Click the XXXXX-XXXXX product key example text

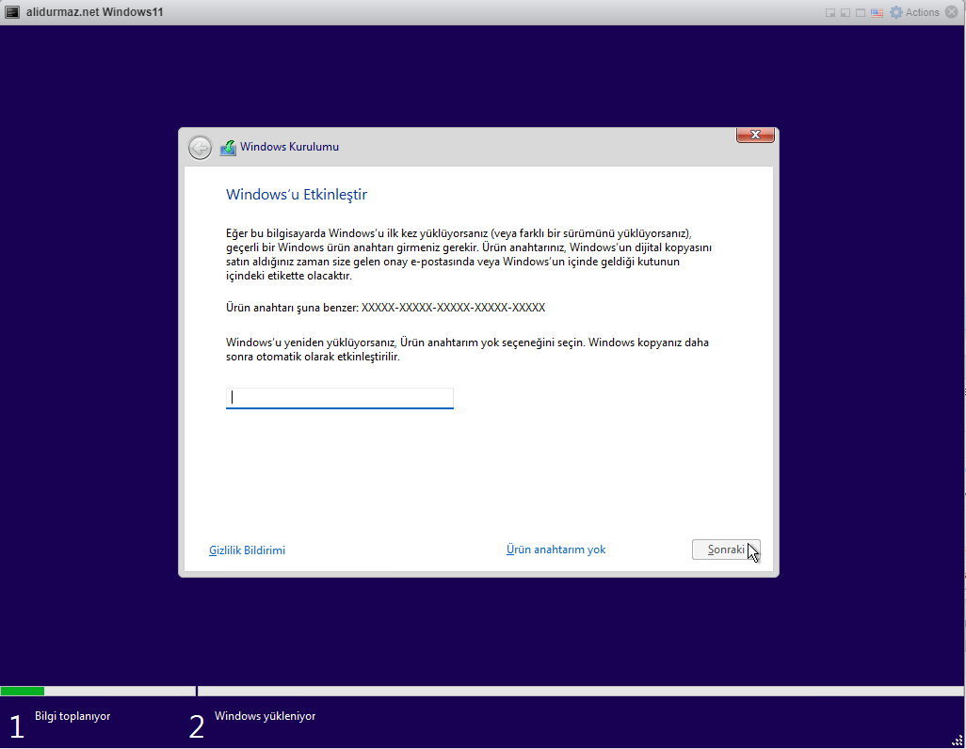[x=454, y=308]
